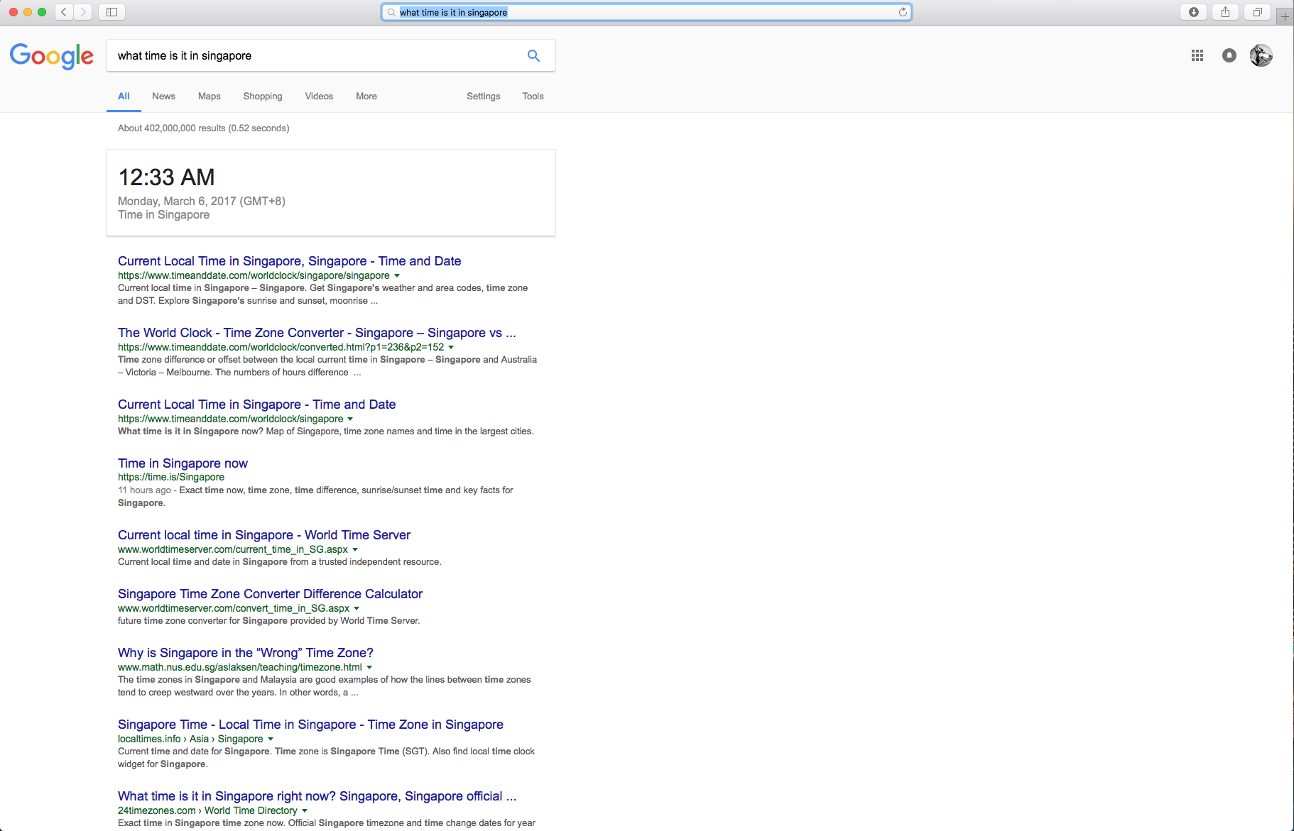This screenshot has height=831, width=1294.
Task: Expand options arrow for worldclock/singapore/singapore result
Action: click(397, 275)
